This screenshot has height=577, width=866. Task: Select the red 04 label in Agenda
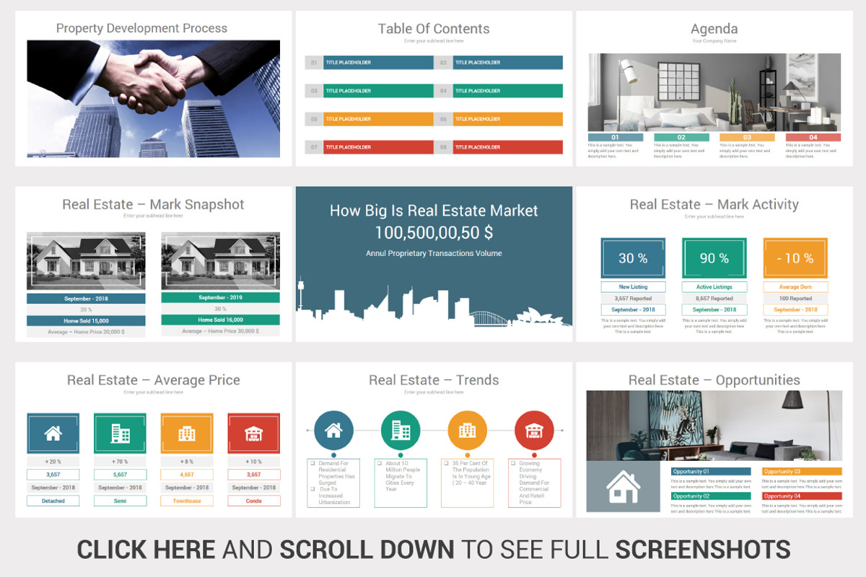[813, 137]
